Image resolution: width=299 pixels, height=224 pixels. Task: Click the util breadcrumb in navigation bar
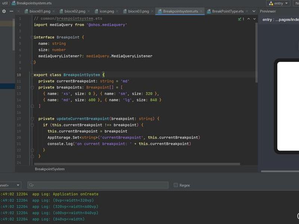click(x=5, y=3)
